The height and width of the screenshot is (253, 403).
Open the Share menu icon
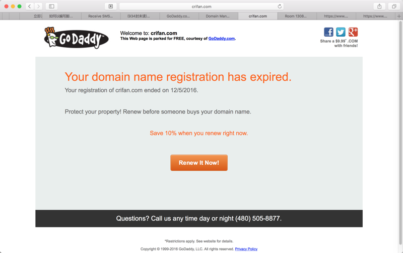pyautogui.click(x=379, y=7)
